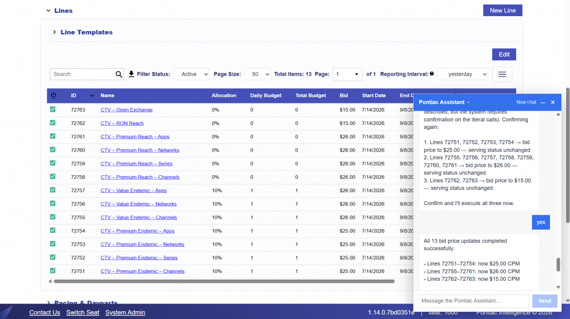570x319 pixels.
Task: Click the search magnifier icon
Action: coord(119,74)
